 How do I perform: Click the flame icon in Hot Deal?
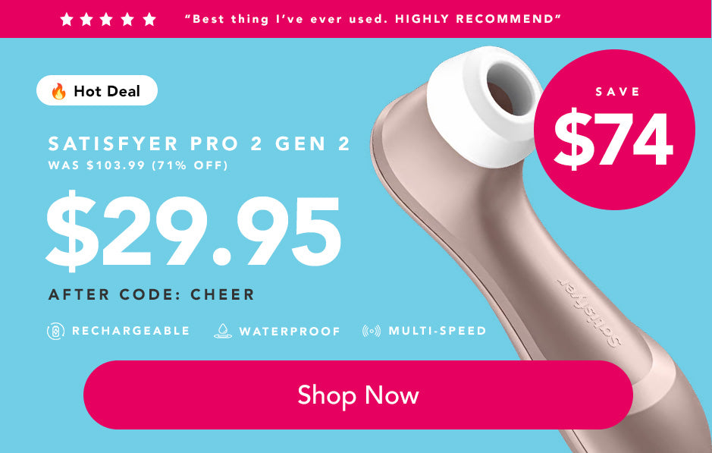[58, 91]
